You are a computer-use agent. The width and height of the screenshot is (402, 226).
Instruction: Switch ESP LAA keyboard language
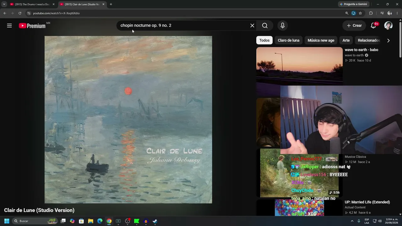(x=367, y=221)
